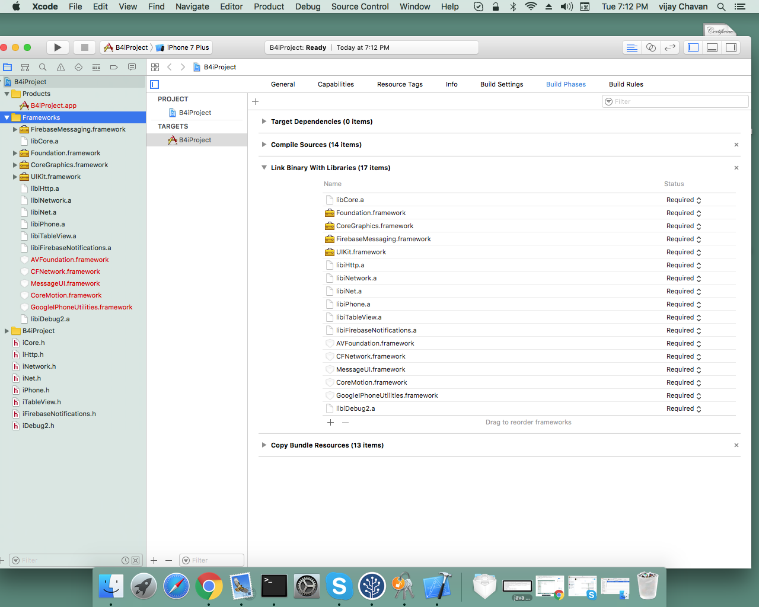
Task: Switch to the General tab
Action: point(283,84)
